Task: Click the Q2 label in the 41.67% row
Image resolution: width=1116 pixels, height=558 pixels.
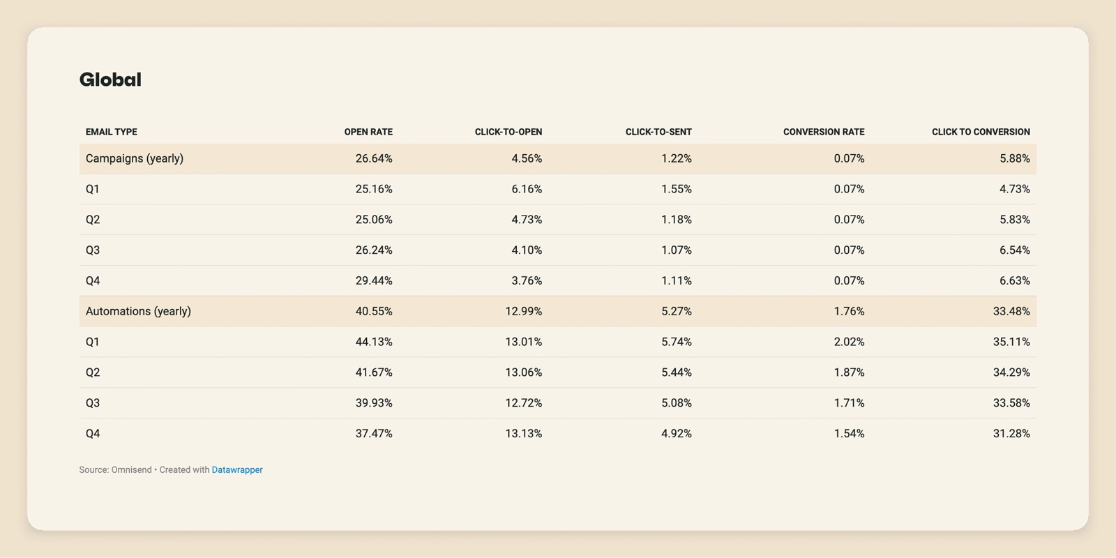Action: (x=93, y=372)
